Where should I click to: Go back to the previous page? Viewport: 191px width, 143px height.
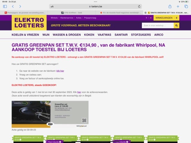13,7
